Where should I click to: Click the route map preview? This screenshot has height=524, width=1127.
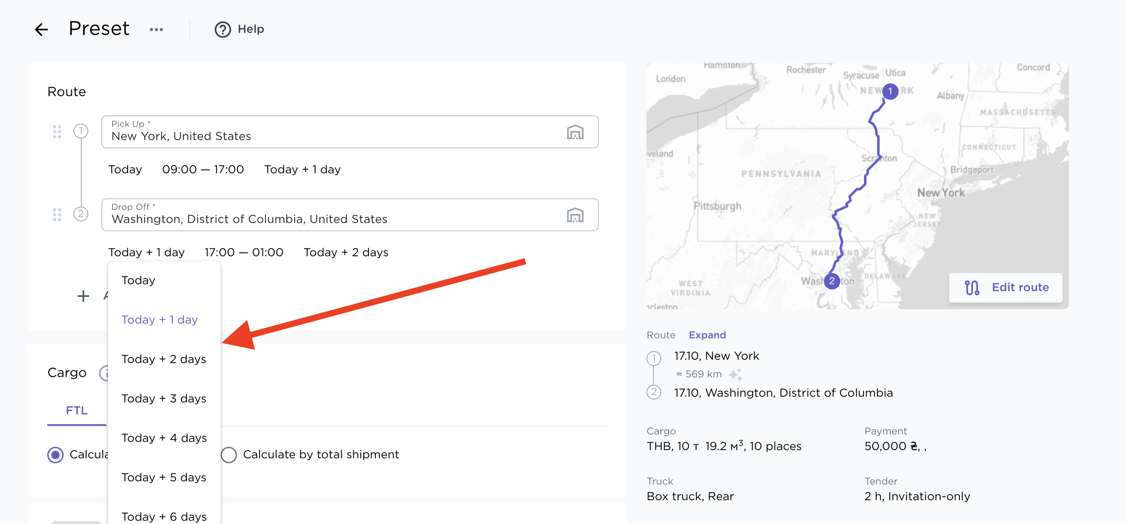coord(857,186)
